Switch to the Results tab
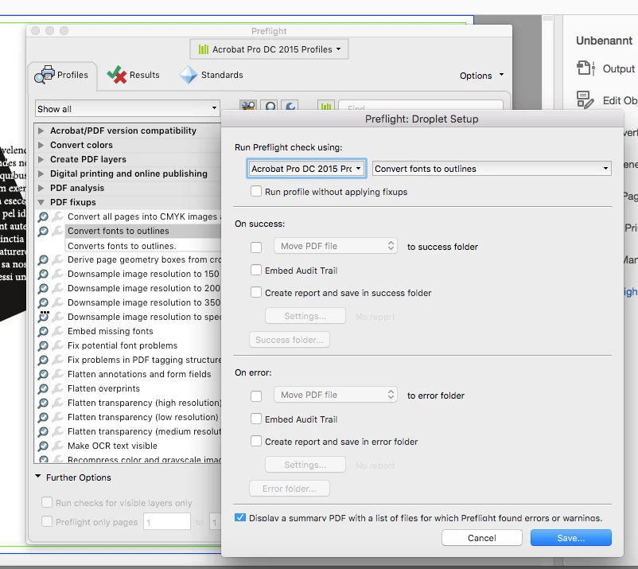This screenshot has height=569, width=638. (x=134, y=75)
